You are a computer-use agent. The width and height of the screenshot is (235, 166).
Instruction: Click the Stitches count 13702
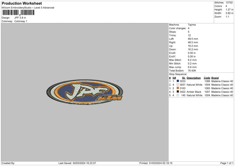tap(229, 3)
